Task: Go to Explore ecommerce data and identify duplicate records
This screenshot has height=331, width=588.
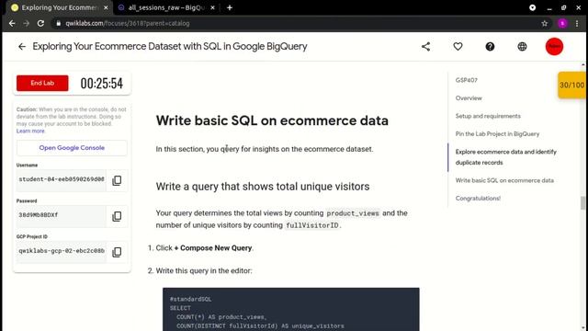Action: pos(506,157)
